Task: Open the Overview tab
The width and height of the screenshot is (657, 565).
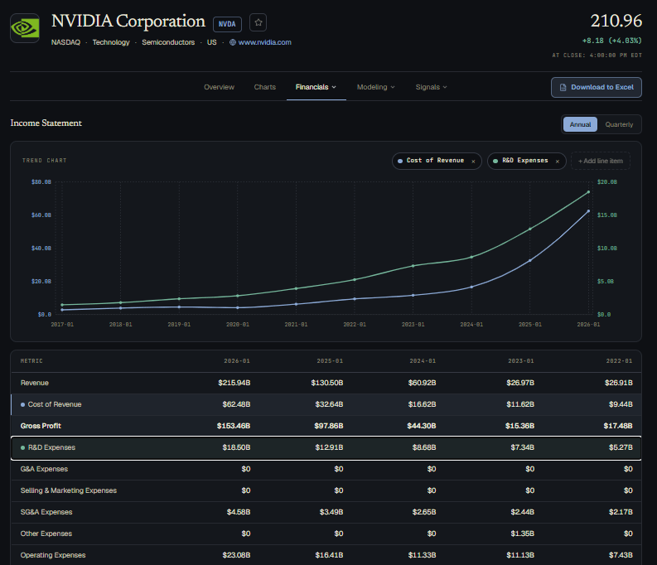Action: (x=220, y=87)
